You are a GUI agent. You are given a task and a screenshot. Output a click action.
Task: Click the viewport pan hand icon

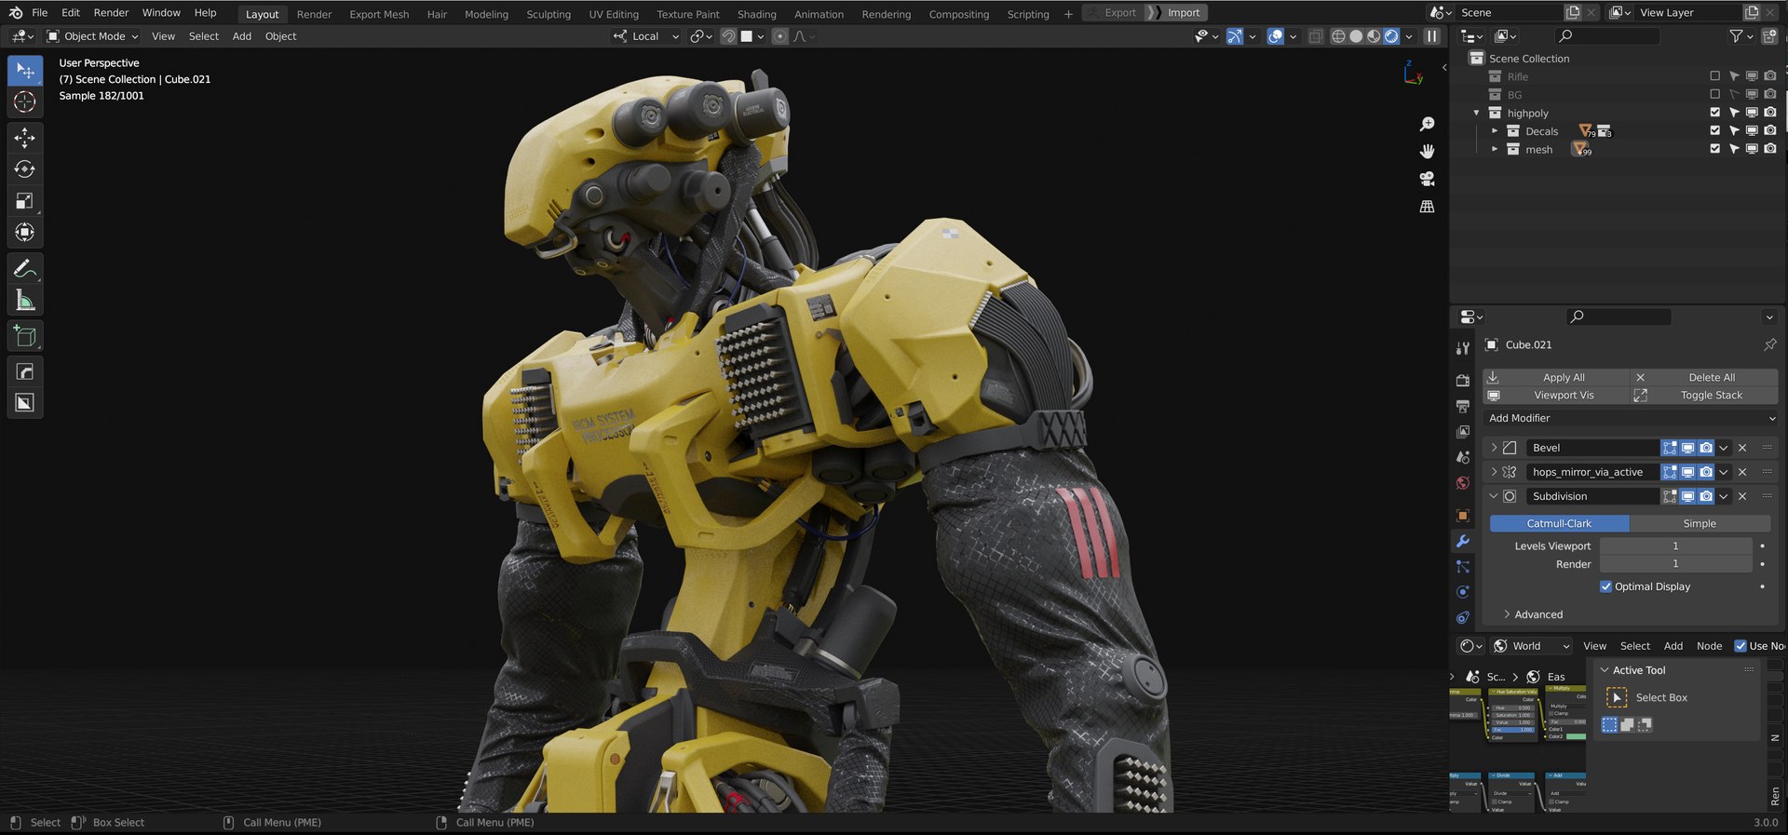point(1427,151)
